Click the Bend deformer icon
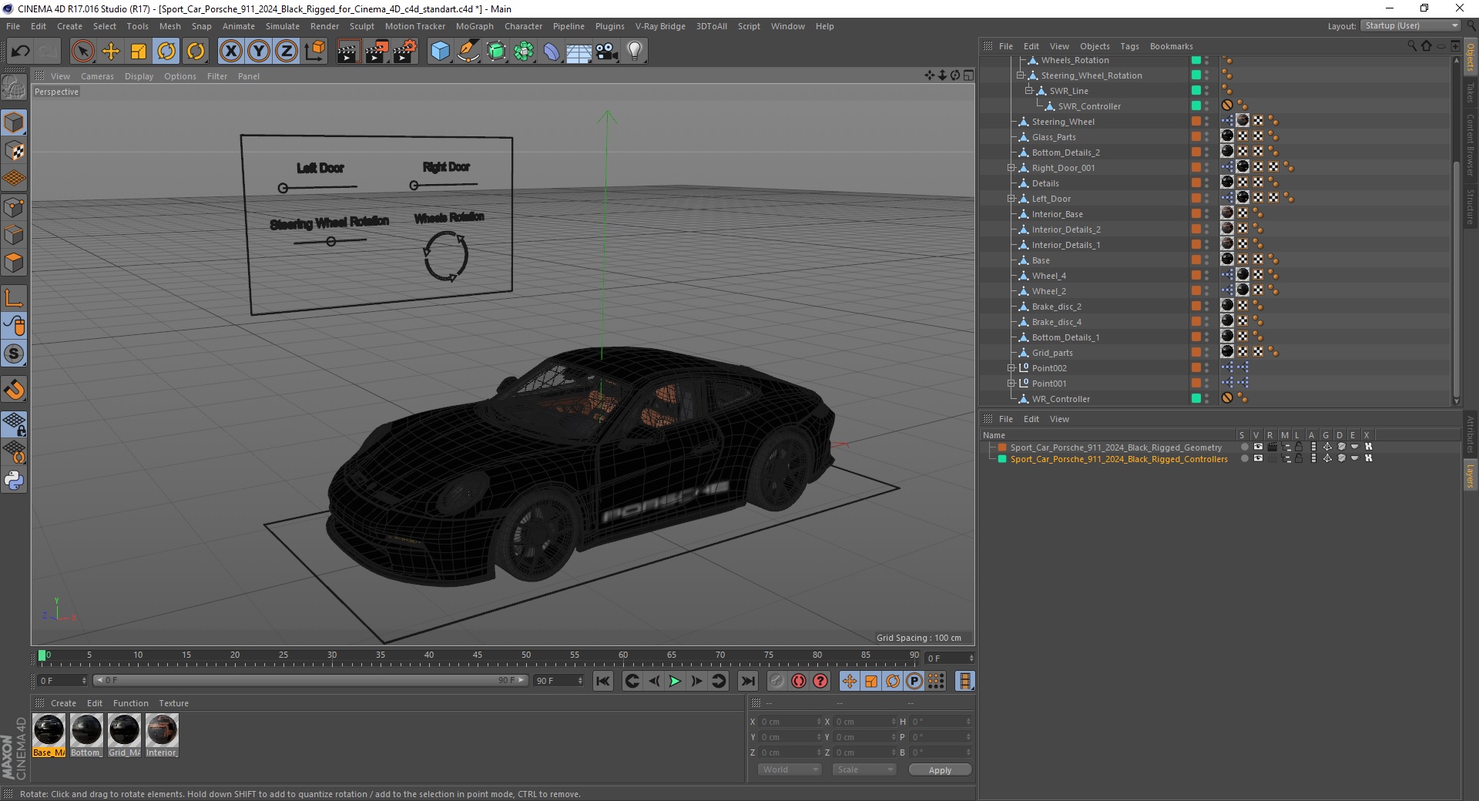 pyautogui.click(x=552, y=52)
